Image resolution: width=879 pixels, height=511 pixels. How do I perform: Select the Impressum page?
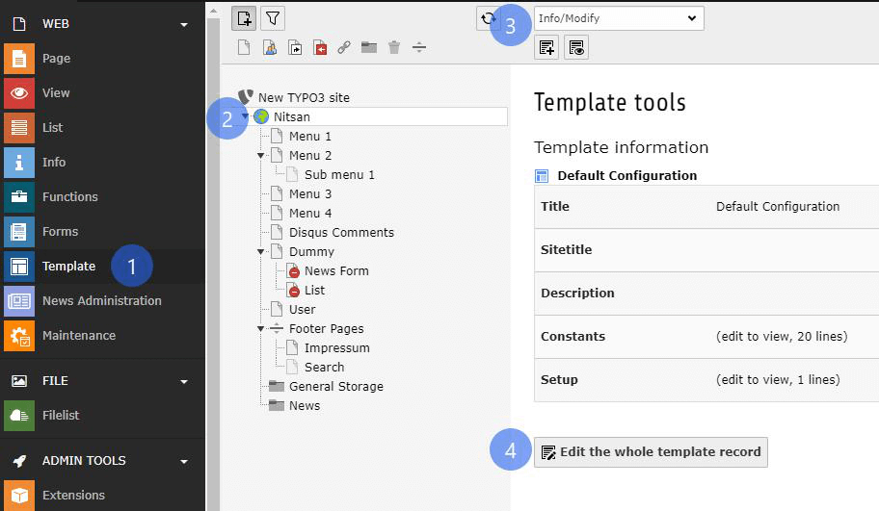point(337,348)
